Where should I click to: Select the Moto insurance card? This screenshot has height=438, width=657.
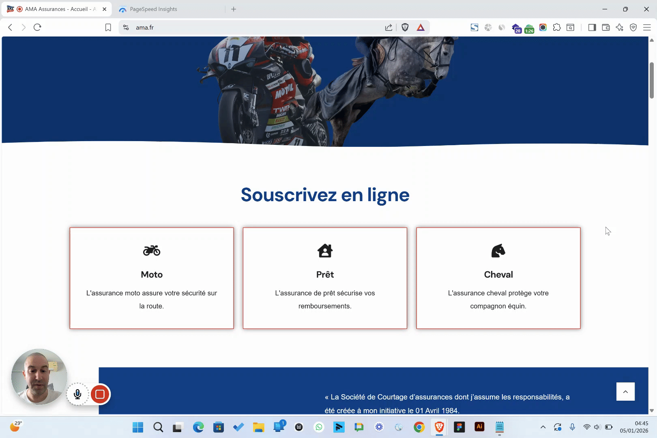pos(152,278)
